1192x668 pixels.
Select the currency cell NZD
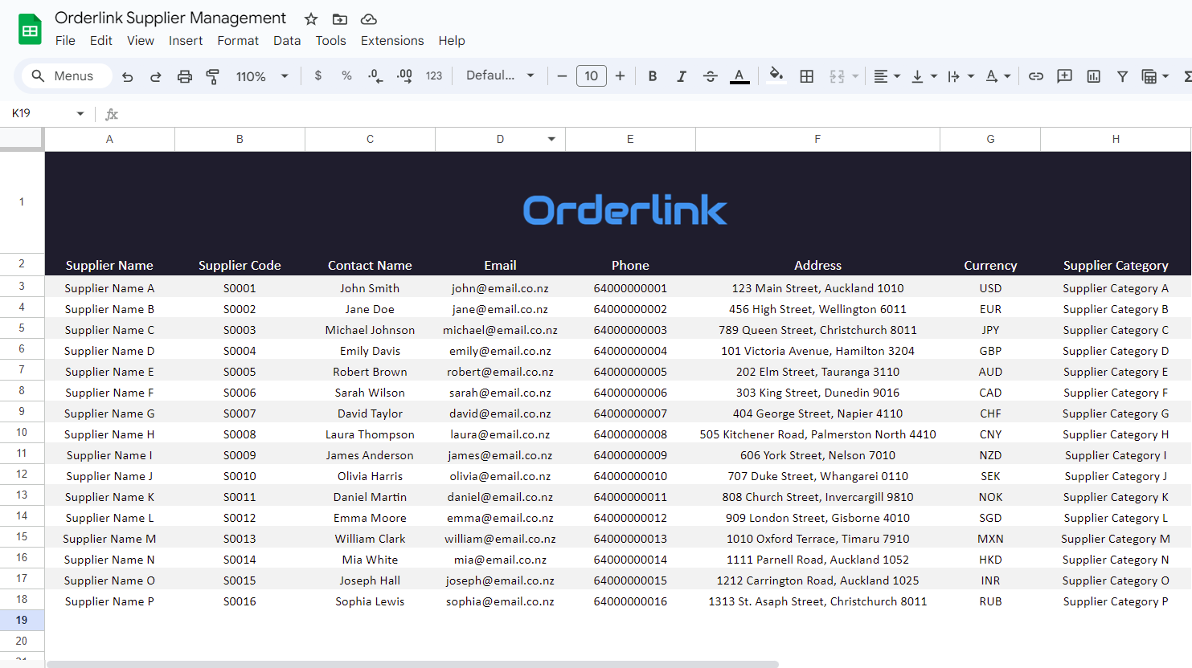coord(990,455)
